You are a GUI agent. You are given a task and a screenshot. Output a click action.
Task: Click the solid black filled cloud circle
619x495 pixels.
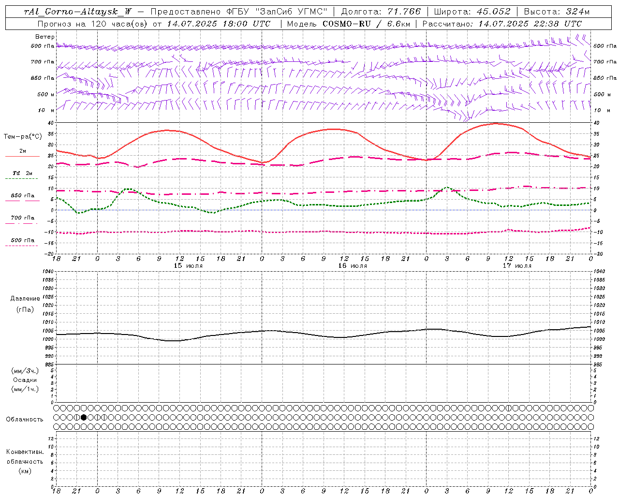tap(84, 417)
